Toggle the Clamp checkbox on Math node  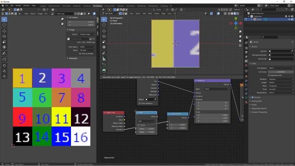click(138, 125)
